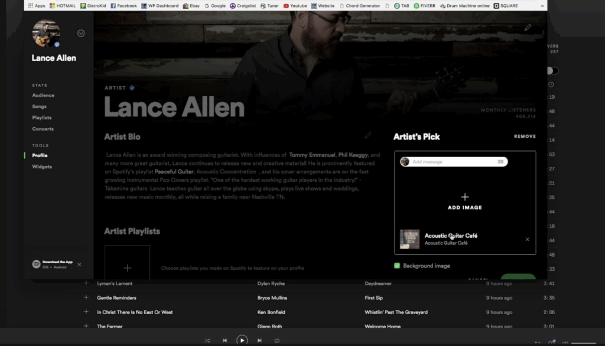This screenshot has height=346, width=605.
Task: Open the Apps bookmark
Action: [37, 6]
